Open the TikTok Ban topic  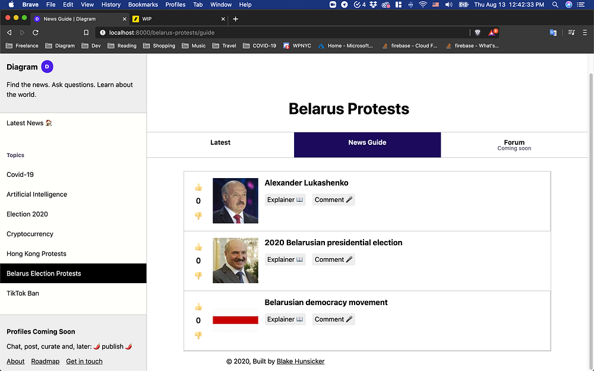(23, 293)
